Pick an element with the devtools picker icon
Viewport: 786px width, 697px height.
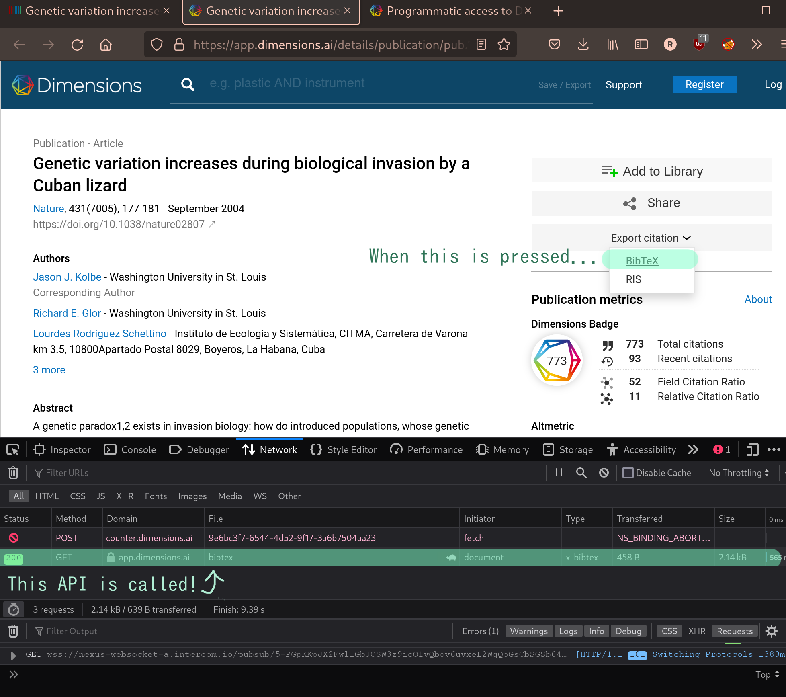click(13, 450)
